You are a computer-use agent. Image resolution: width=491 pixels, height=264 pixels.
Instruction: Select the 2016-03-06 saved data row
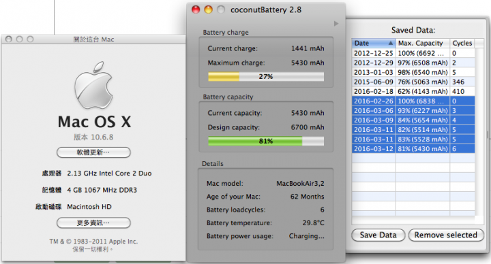click(x=413, y=111)
